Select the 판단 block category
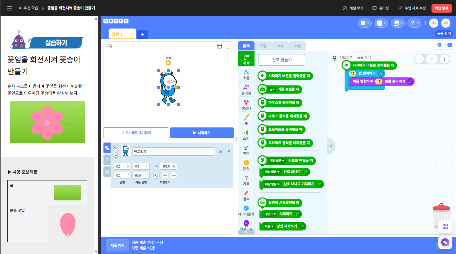This screenshot has height=254, width=456. click(x=246, y=150)
